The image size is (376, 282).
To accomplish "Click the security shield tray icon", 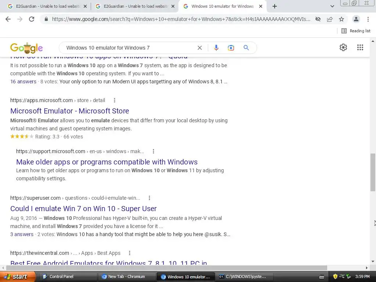I will click(x=335, y=276).
